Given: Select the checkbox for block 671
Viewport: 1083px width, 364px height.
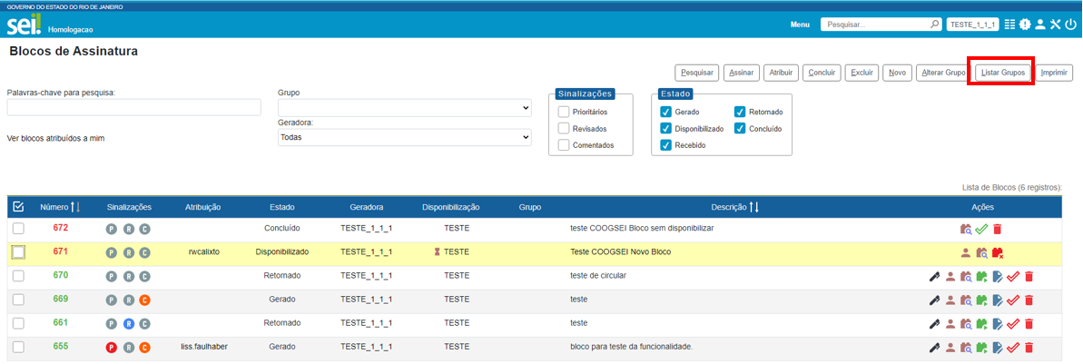Looking at the screenshot, I should click(x=18, y=251).
